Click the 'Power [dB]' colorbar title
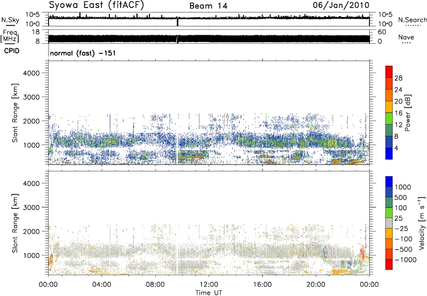427x296 pixels. pos(407,113)
